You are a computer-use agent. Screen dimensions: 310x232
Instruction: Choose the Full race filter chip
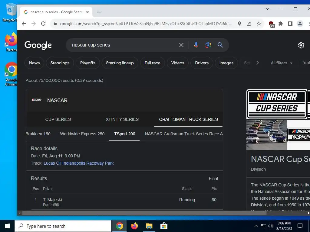[153, 63]
